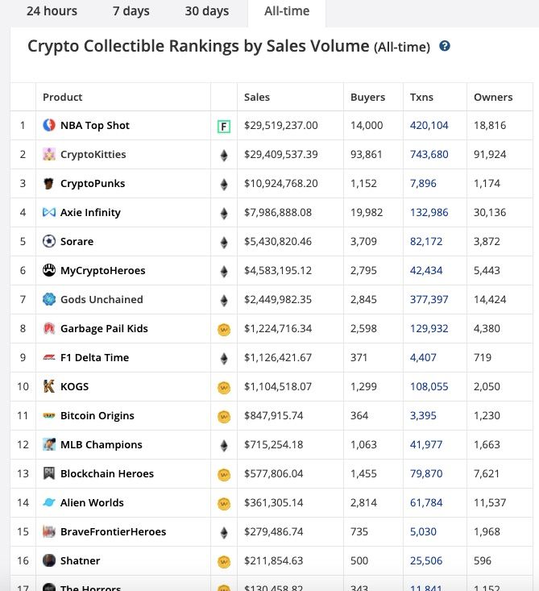The height and width of the screenshot is (591, 539).
Task: Click the Ethereum icon in CryptoPunks row
Action: pyautogui.click(x=224, y=184)
